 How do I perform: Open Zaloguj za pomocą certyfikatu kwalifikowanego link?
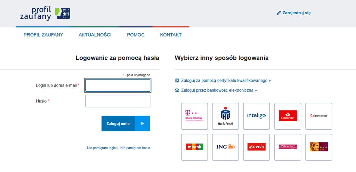tap(226, 81)
